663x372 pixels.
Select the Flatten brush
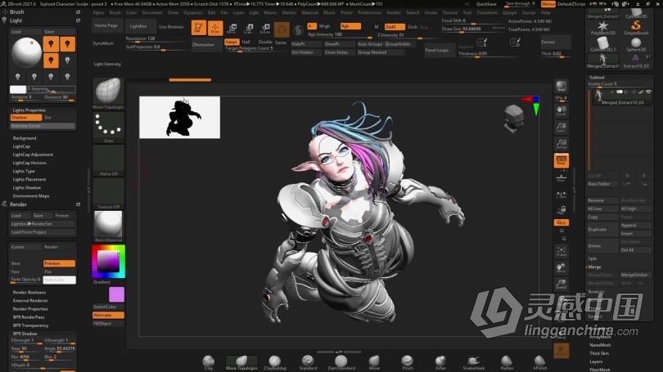pos(507,363)
